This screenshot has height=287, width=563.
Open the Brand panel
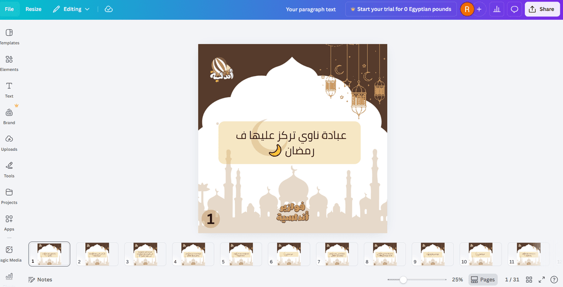point(9,117)
